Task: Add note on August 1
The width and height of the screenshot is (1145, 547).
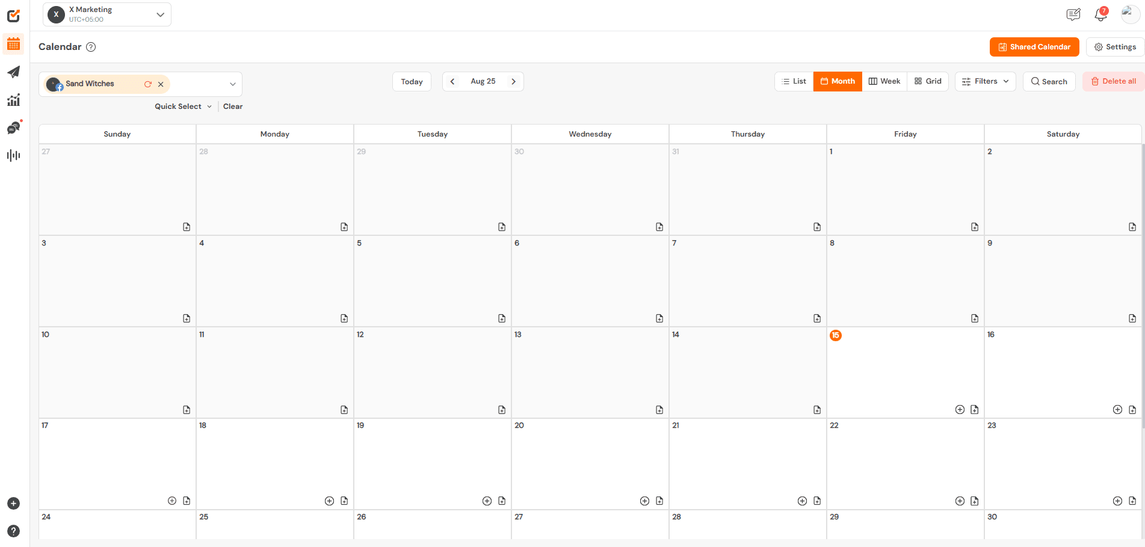Action: [x=975, y=227]
